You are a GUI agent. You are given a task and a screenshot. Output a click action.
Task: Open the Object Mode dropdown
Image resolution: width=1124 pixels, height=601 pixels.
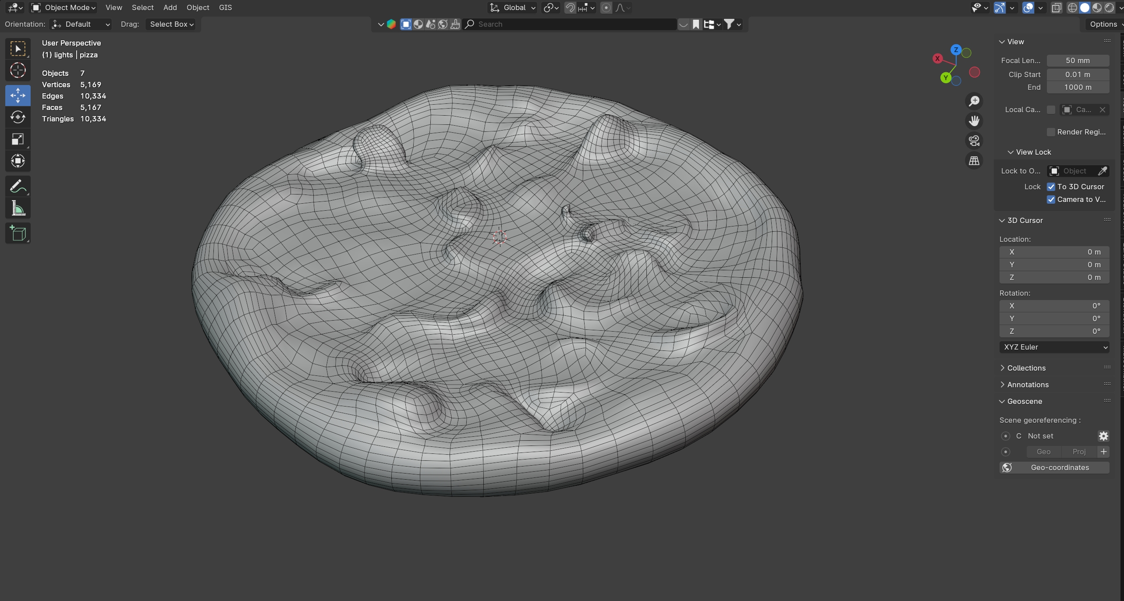tap(64, 7)
